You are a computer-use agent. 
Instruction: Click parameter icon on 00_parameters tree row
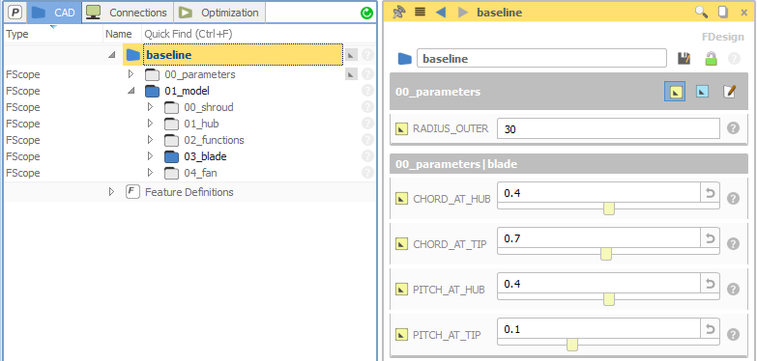pos(351,74)
